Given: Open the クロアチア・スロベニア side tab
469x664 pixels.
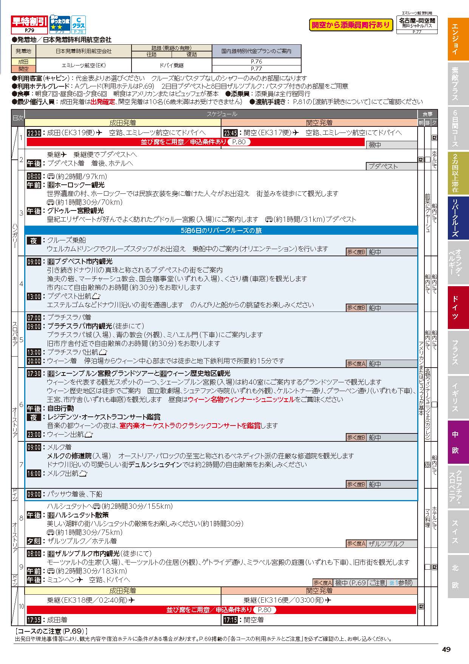Looking at the screenshot, I should pyautogui.click(x=458, y=486).
